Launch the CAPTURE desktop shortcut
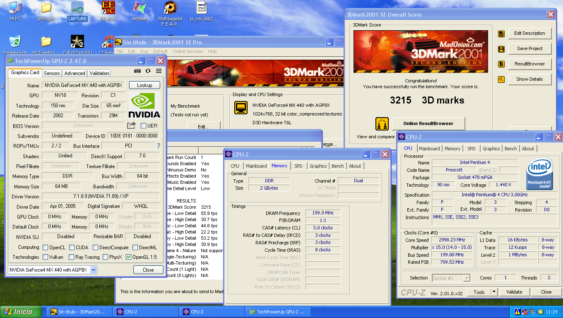This screenshot has width=563, height=318. click(77, 11)
